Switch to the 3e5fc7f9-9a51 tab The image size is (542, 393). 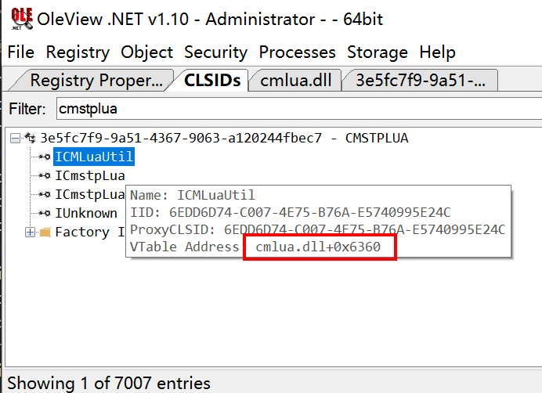[421, 80]
